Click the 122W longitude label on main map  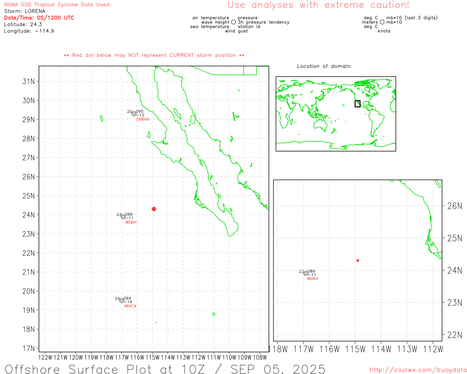pos(45,358)
